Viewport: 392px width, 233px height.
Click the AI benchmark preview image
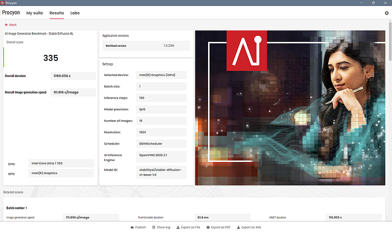pyautogui.click(x=290, y=108)
